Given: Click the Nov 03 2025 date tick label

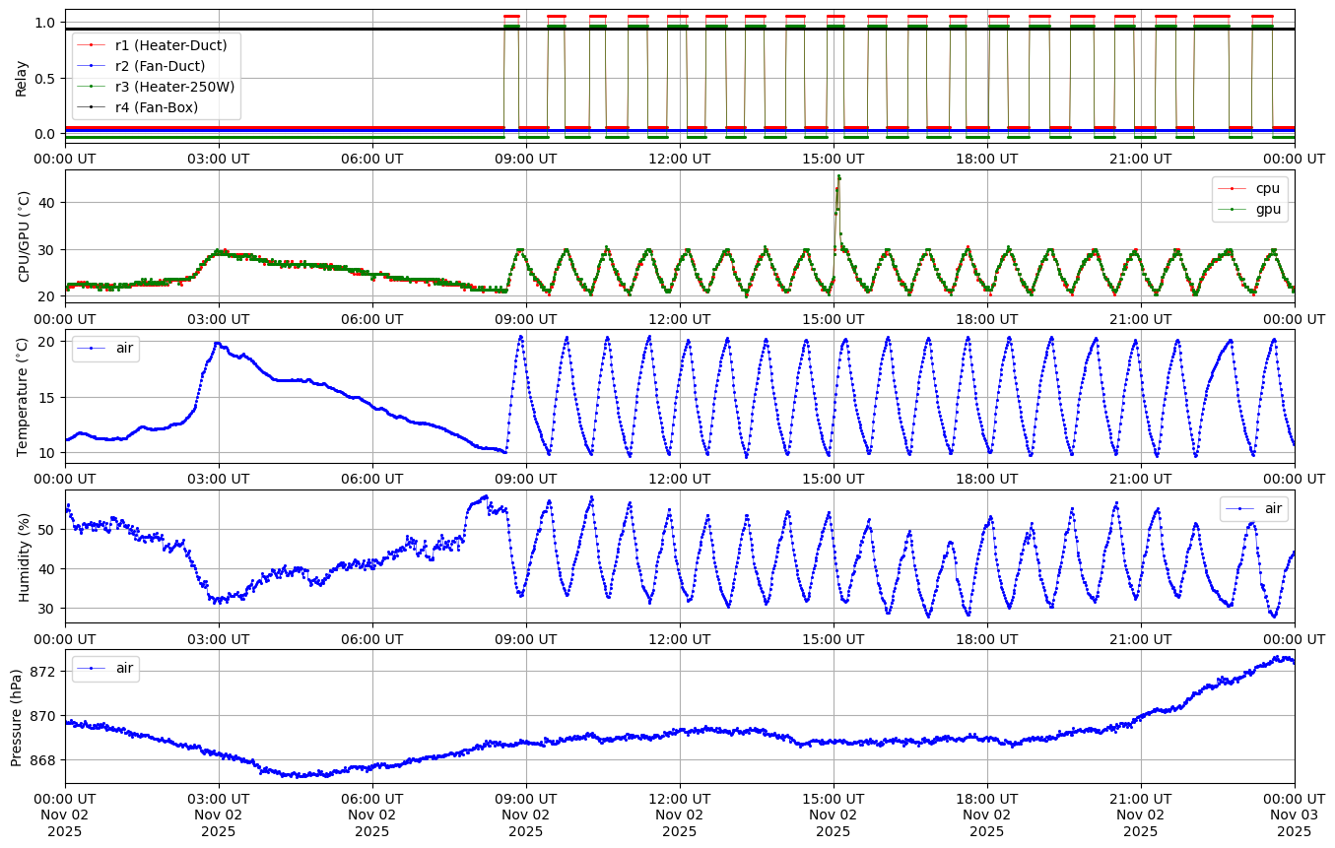Looking at the screenshot, I should coord(1294,815).
